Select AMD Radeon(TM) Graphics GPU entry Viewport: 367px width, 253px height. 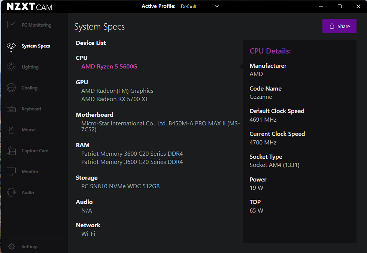point(117,91)
